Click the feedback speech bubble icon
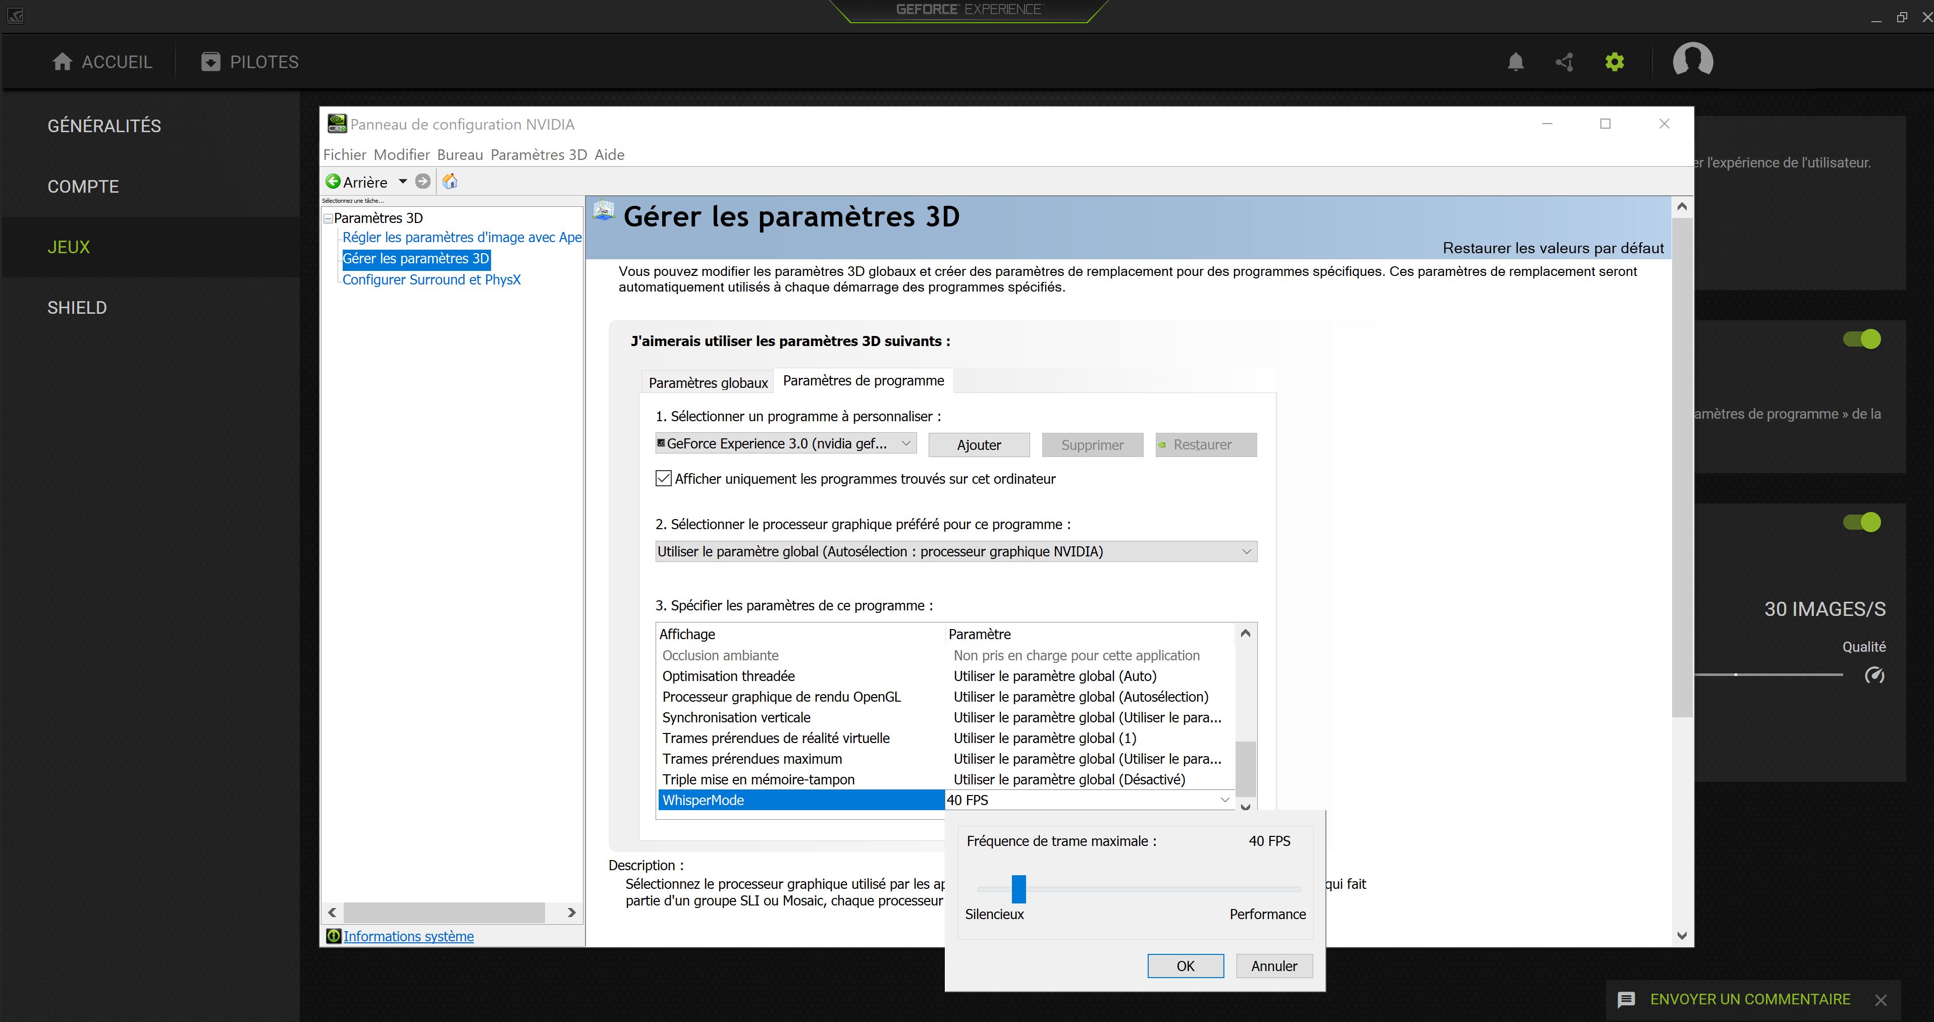Screen dimensions: 1934x1022 pos(1626,999)
